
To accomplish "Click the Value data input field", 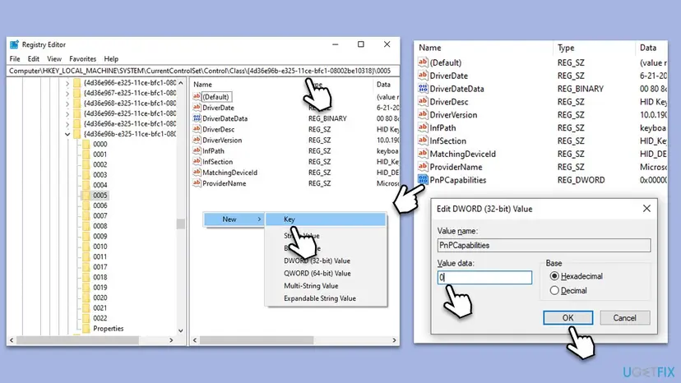I will click(x=484, y=278).
